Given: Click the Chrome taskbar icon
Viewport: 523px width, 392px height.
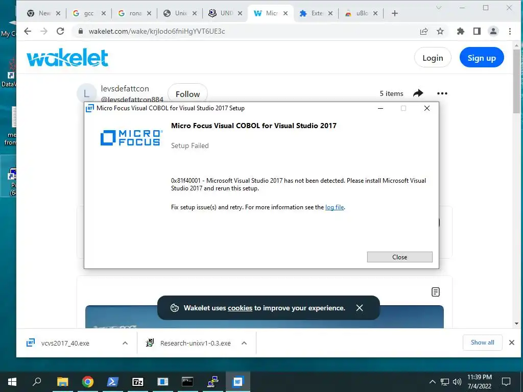Looking at the screenshot, I should [x=87, y=382].
